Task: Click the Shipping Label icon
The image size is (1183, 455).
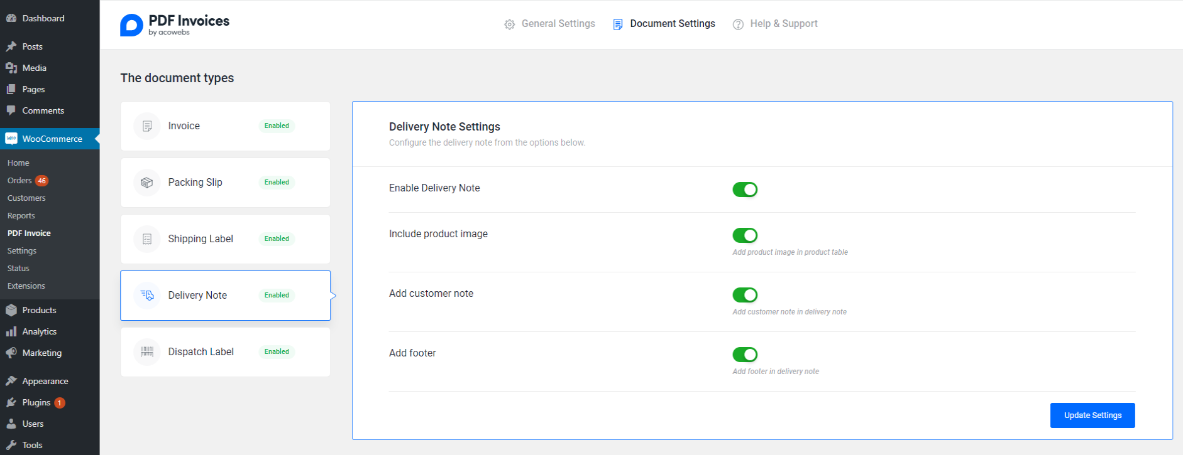Action: tap(147, 239)
